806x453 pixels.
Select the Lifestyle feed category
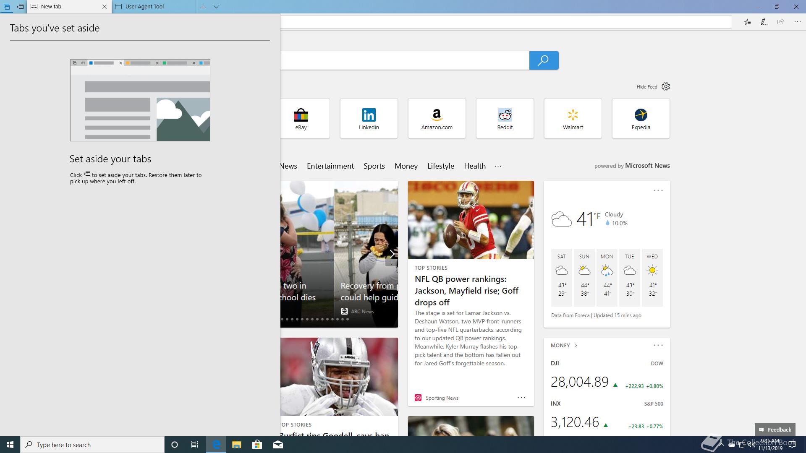(441, 166)
